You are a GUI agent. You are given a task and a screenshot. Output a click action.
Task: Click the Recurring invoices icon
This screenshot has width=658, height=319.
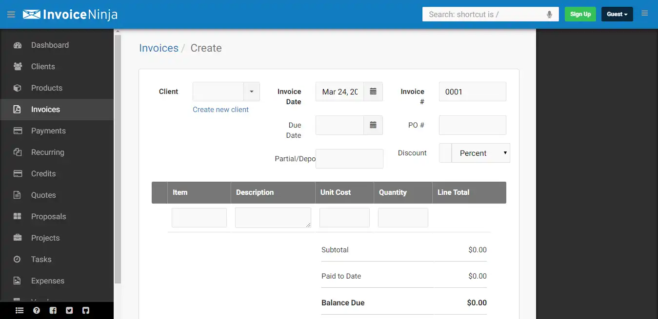pos(18,152)
